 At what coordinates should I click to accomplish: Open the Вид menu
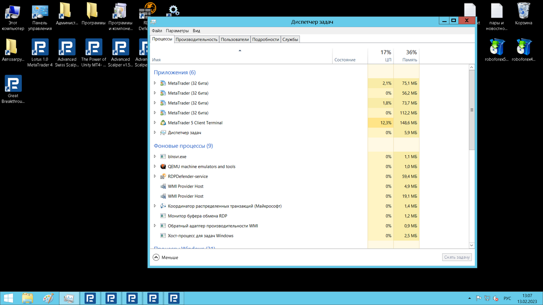click(x=196, y=31)
